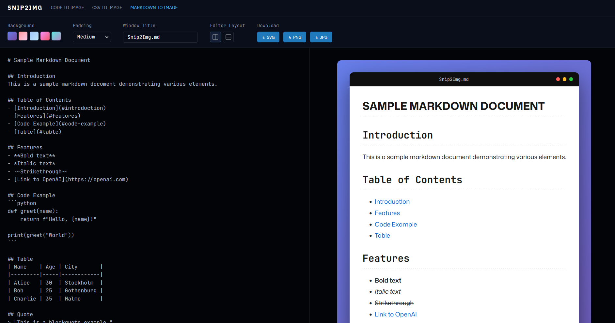Select stacked editor layout icon
This screenshot has width=615, height=323.
229,37
